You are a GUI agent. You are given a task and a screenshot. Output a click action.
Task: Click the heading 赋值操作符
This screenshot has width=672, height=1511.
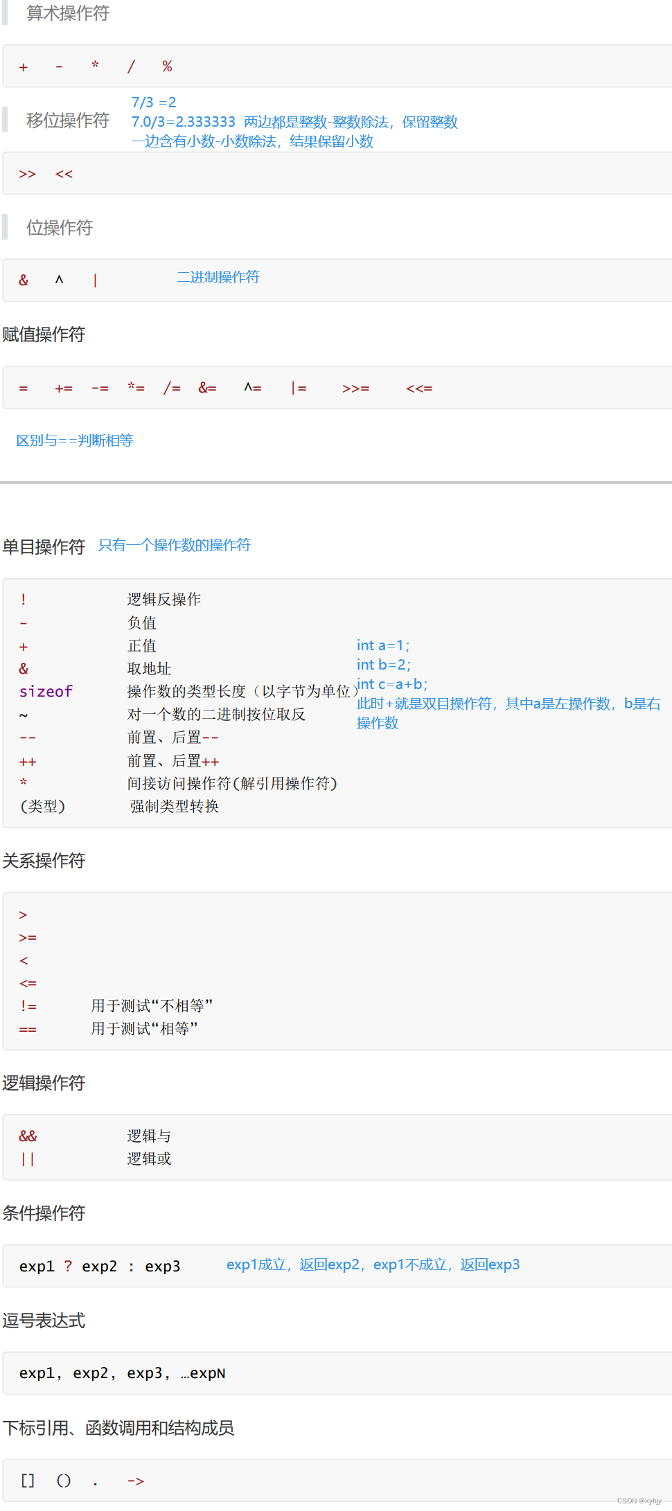[44, 334]
